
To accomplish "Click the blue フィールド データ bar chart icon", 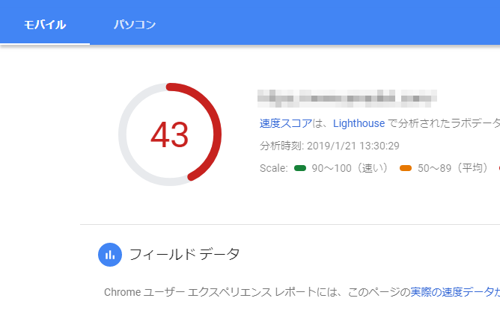I will pyautogui.click(x=110, y=255).
